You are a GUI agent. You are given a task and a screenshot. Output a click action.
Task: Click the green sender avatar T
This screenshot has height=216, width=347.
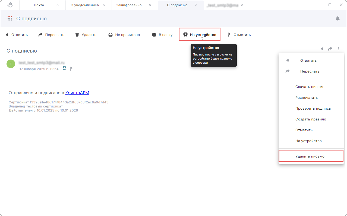point(11,64)
